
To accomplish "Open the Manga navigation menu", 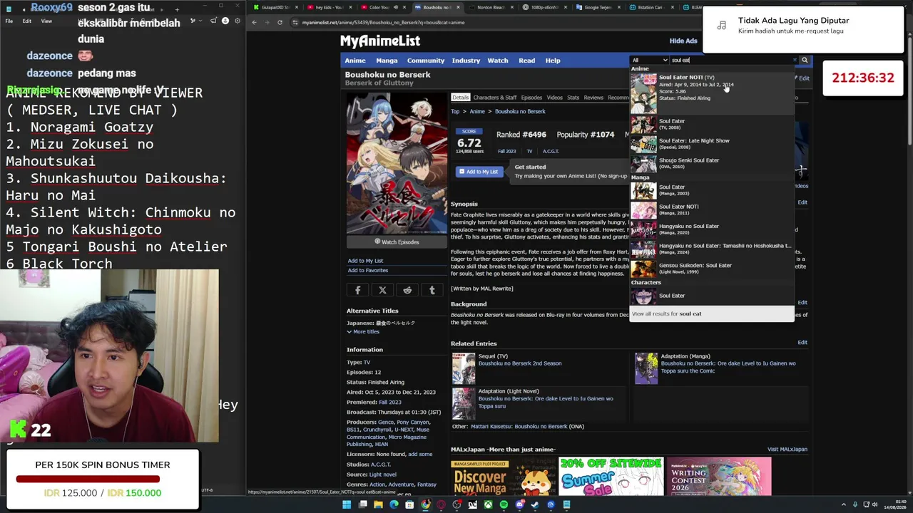I will (387, 61).
